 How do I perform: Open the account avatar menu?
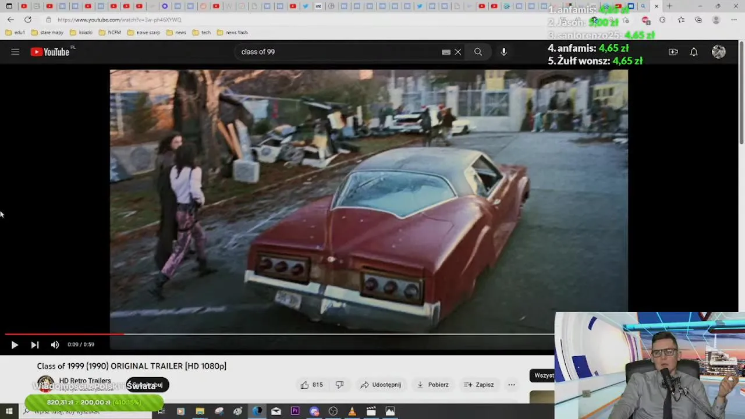click(719, 52)
